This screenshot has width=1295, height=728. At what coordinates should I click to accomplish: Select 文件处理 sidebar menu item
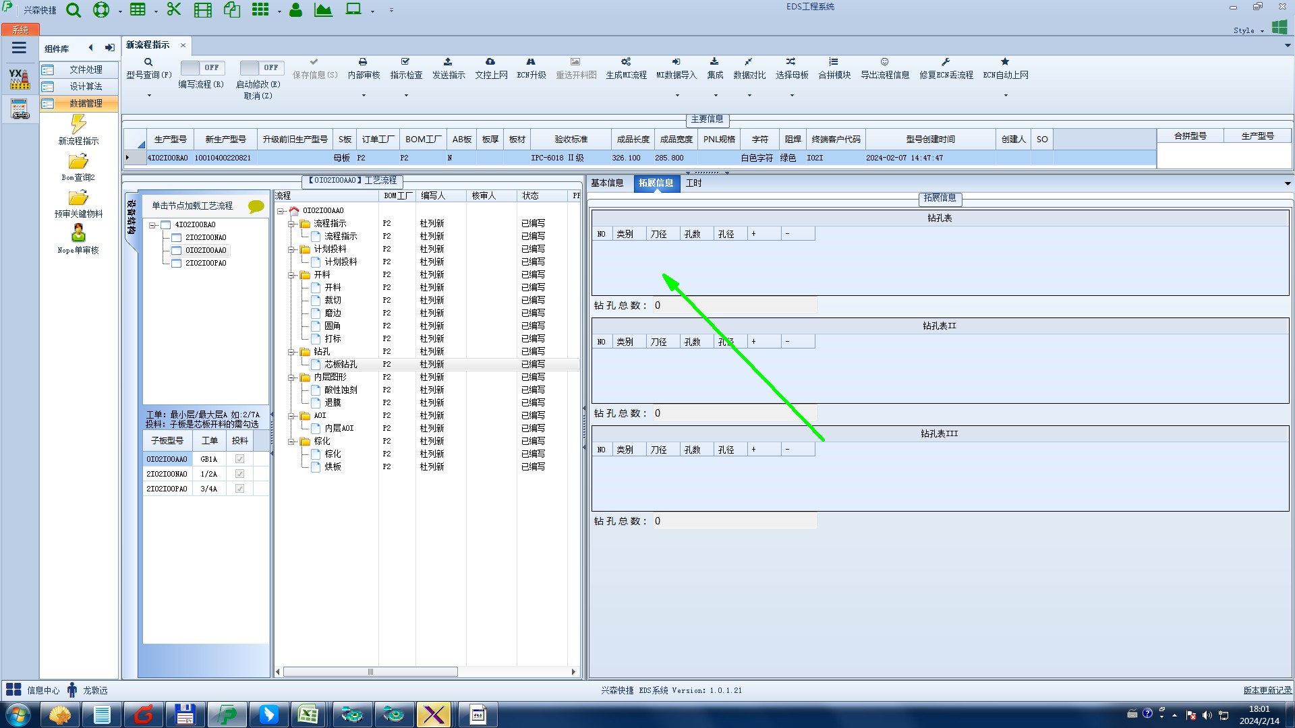[x=79, y=70]
